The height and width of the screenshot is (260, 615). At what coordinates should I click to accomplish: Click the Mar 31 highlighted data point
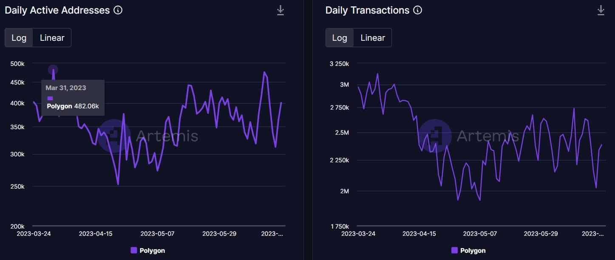coord(53,70)
